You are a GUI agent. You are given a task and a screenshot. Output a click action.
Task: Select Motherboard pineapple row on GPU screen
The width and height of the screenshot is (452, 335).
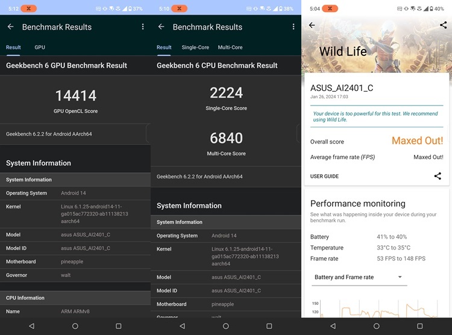75,261
